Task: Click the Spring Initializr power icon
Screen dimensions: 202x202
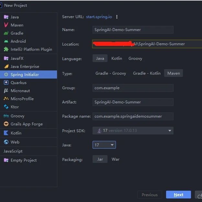Action: point(6,74)
